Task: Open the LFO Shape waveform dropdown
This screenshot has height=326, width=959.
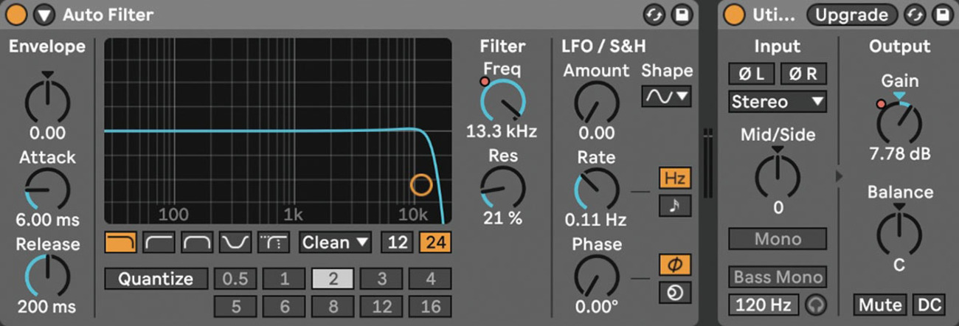Action: point(666,96)
